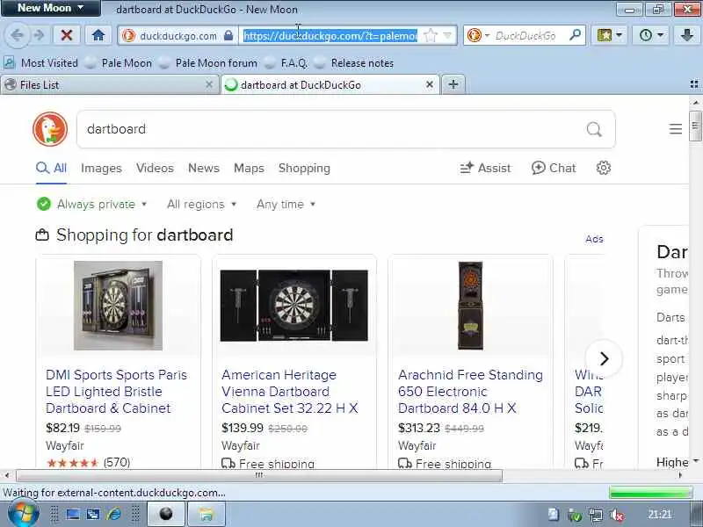The width and height of the screenshot is (703, 527).
Task: Click the muted volume tray icon
Action: 618,515
